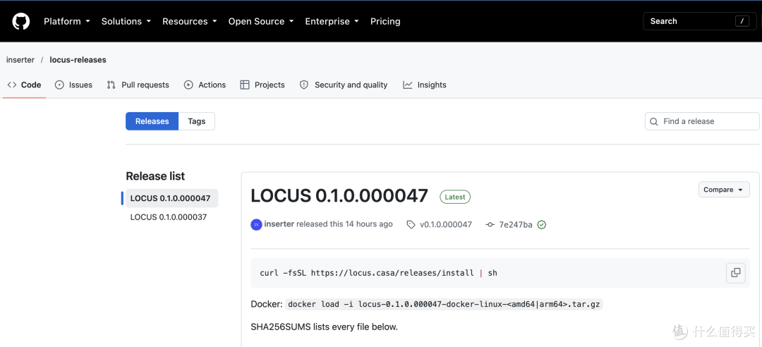Copy the curl install command
This screenshot has height=347, width=762.
click(735, 273)
